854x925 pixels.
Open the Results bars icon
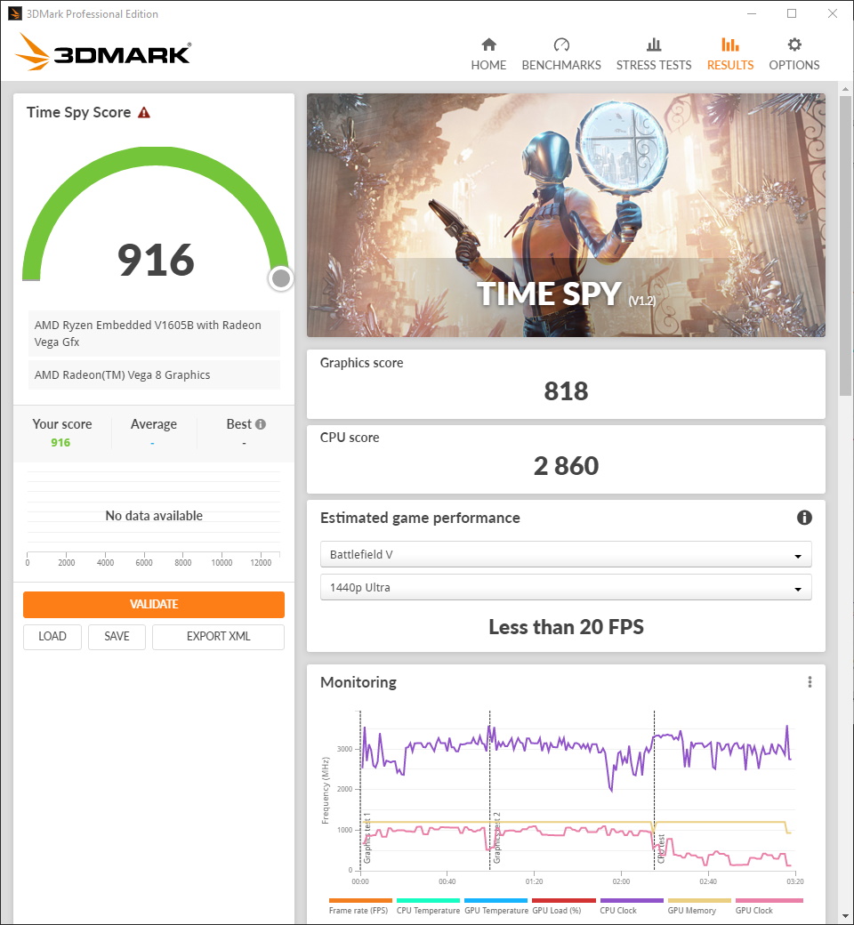730,44
